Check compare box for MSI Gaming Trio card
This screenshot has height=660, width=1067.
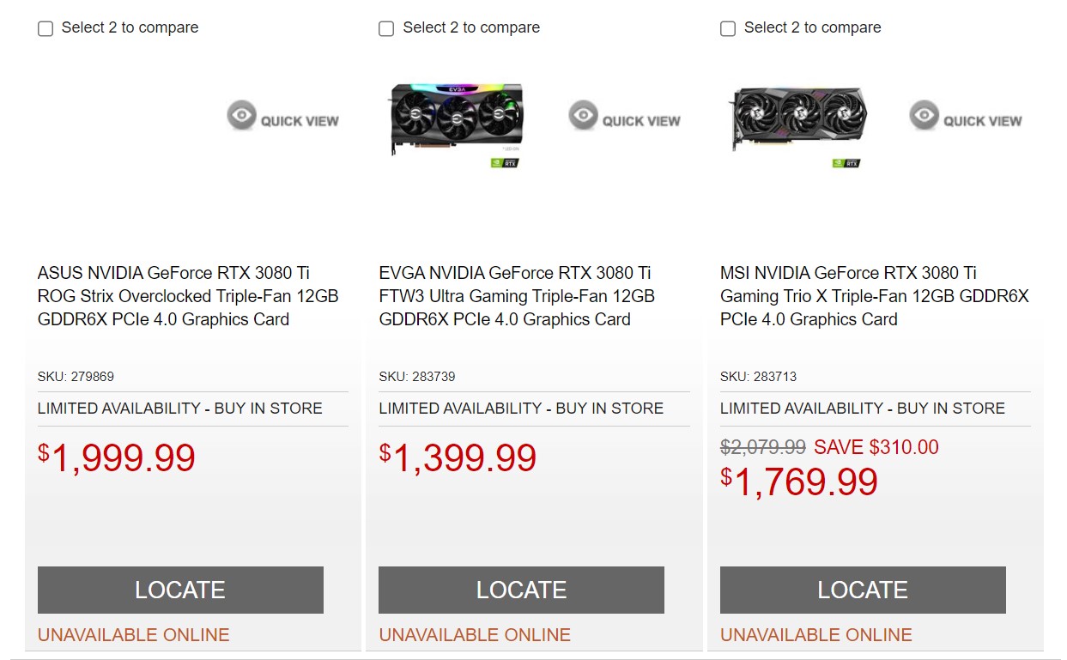(x=728, y=29)
